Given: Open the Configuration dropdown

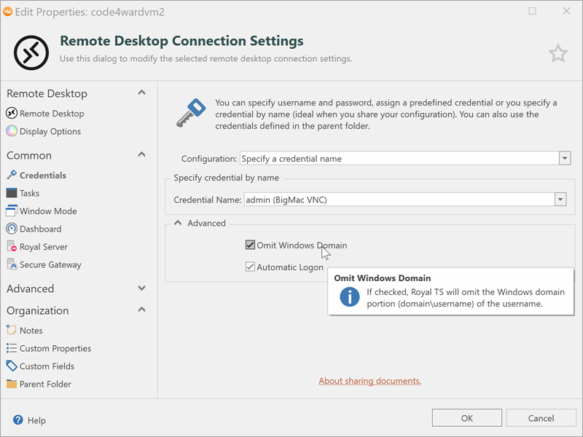Looking at the screenshot, I should (x=564, y=159).
